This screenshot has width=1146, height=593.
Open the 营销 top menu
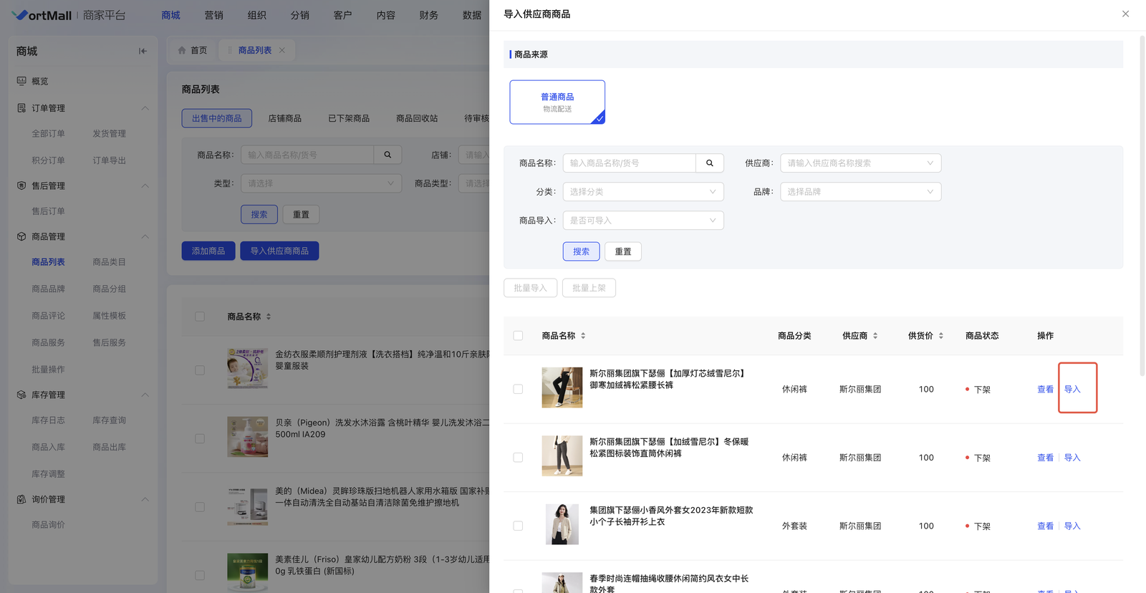pos(213,15)
